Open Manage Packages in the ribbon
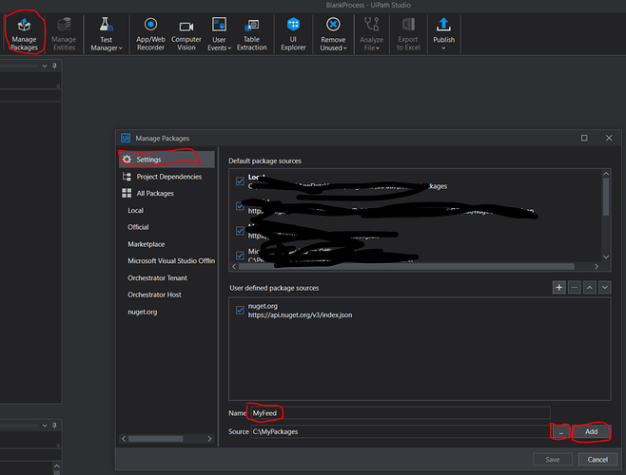The height and width of the screenshot is (475, 626). tap(24, 34)
